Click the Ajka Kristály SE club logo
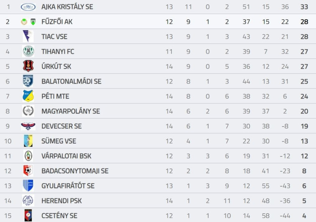The width and height of the screenshot is (316, 222). pyautogui.click(x=28, y=7)
